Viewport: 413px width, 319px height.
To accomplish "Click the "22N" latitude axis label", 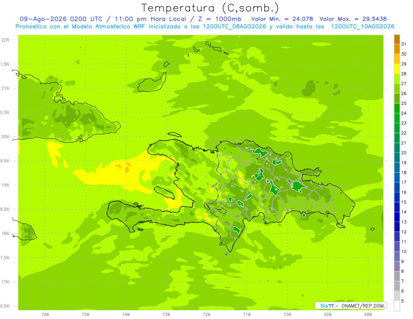I will pos(6,40).
